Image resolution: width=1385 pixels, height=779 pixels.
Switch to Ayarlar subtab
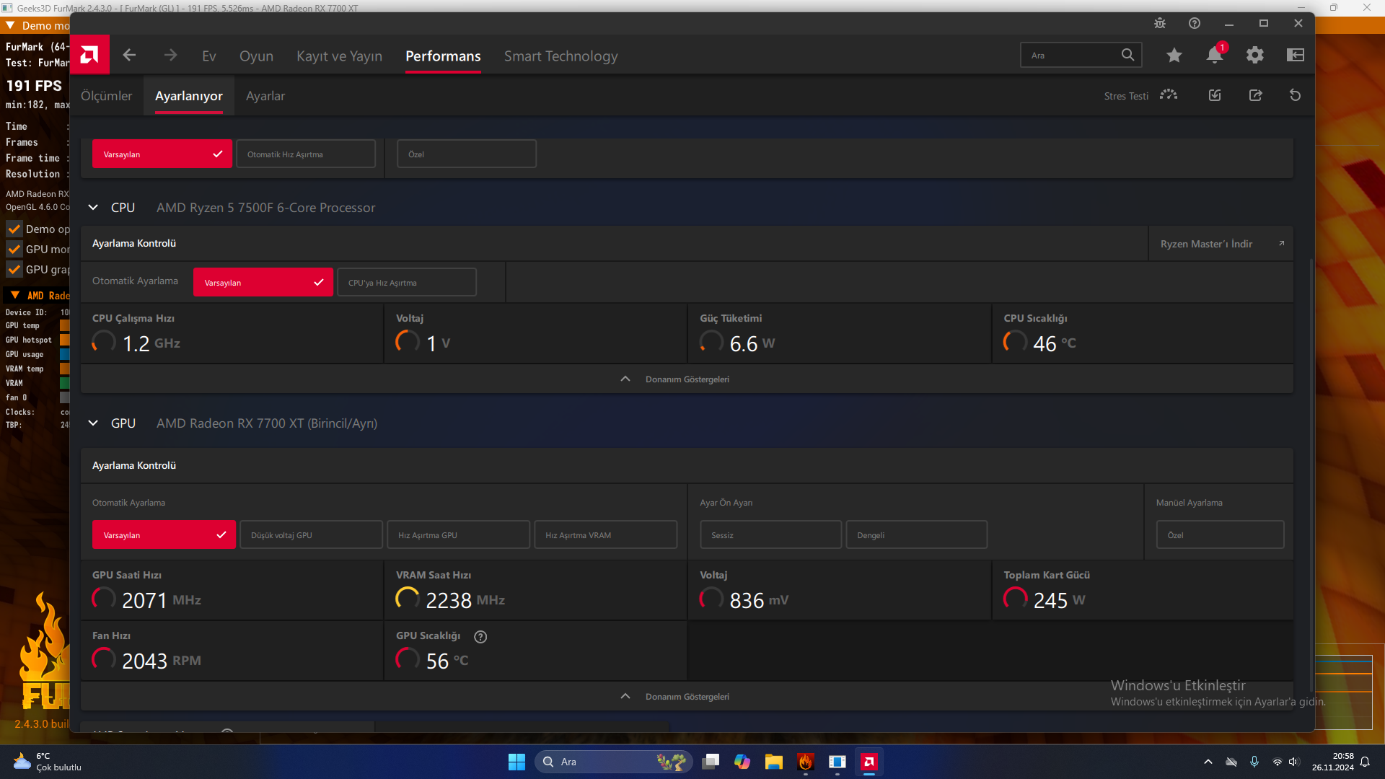pos(265,96)
